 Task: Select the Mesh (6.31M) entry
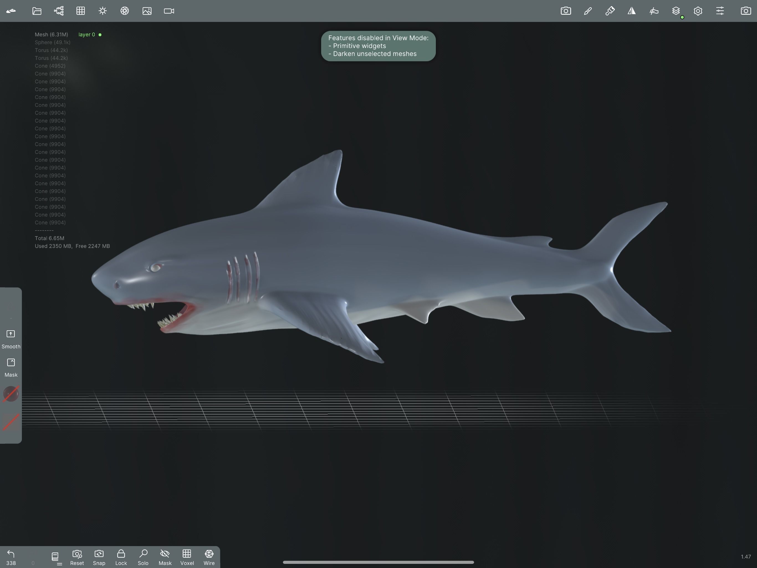(x=51, y=35)
